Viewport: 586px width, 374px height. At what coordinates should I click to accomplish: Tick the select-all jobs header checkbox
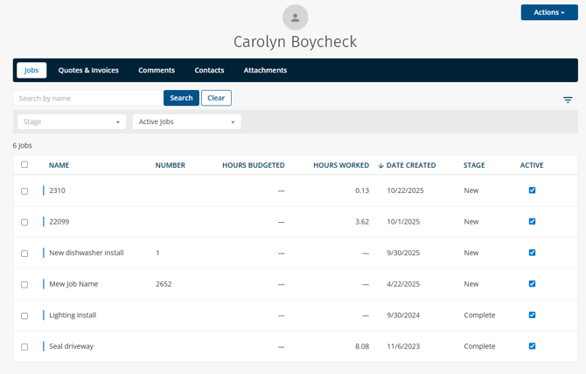(24, 164)
